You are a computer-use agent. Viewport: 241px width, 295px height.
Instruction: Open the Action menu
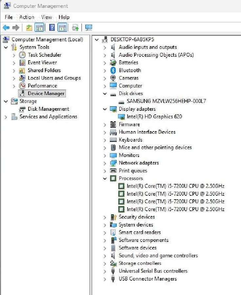27,17
